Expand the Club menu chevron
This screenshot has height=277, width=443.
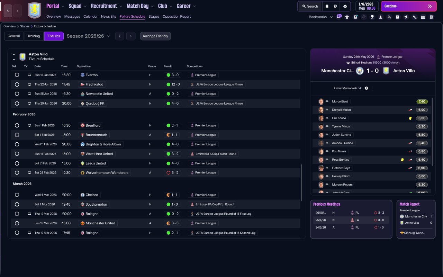coord(171,6)
